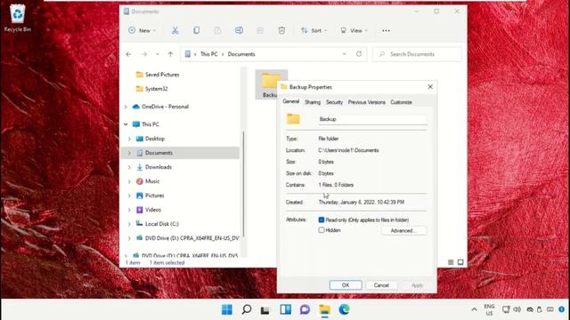Click the Location path text

pos(348,150)
